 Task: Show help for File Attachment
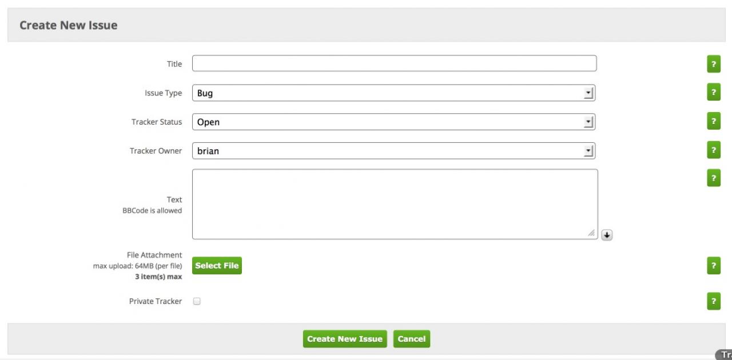(713, 266)
